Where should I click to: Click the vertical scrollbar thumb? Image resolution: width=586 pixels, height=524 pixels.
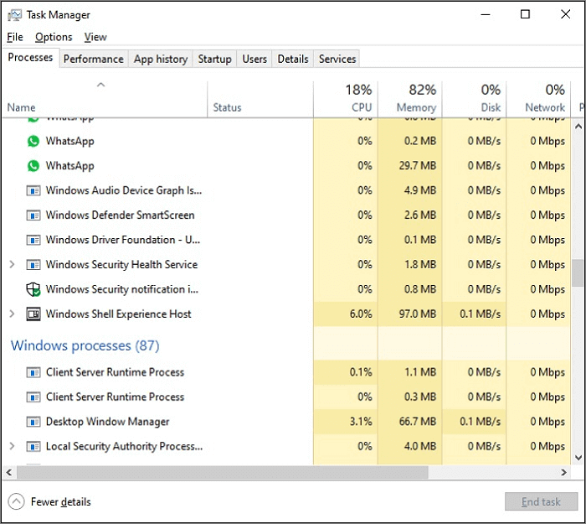(578, 272)
